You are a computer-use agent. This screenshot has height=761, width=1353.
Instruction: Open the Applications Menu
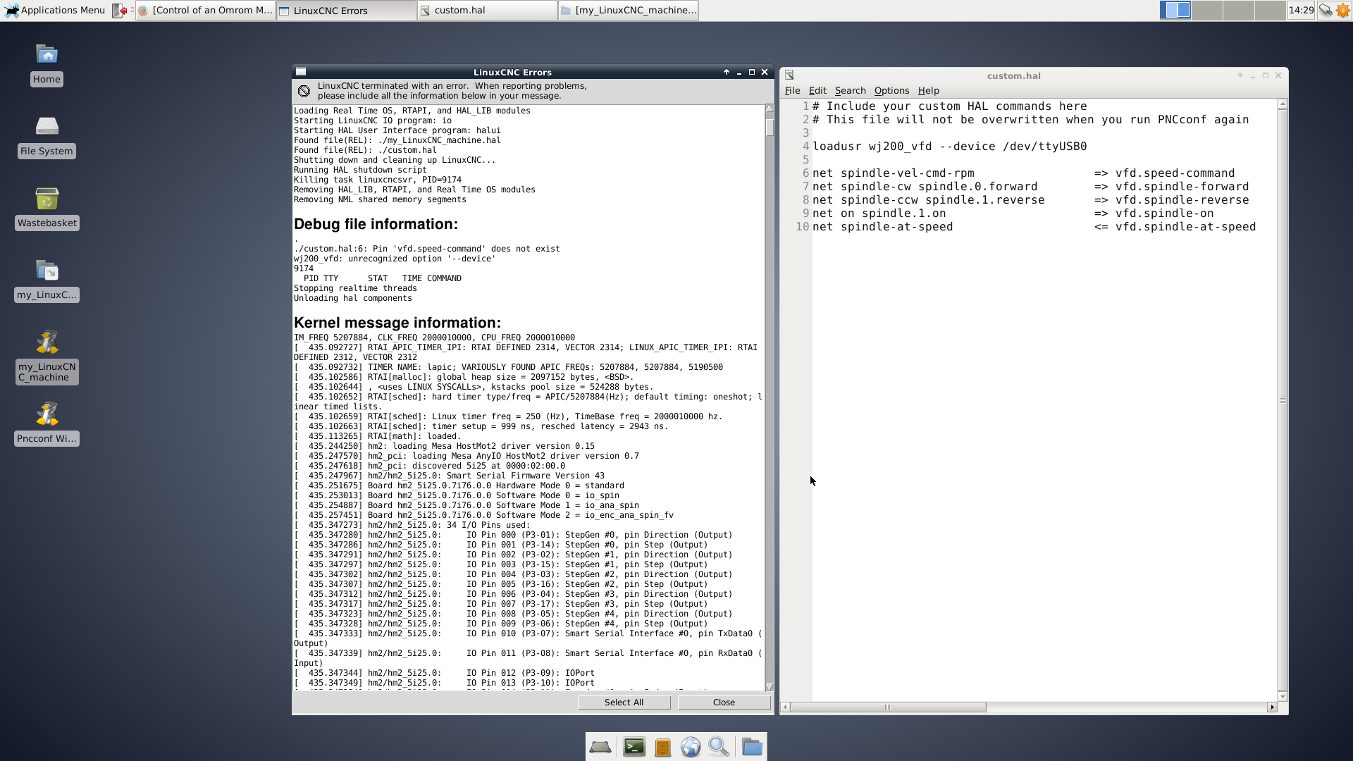click(55, 11)
